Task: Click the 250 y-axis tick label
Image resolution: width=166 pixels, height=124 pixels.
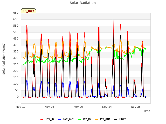Action: (x=16, y=64)
